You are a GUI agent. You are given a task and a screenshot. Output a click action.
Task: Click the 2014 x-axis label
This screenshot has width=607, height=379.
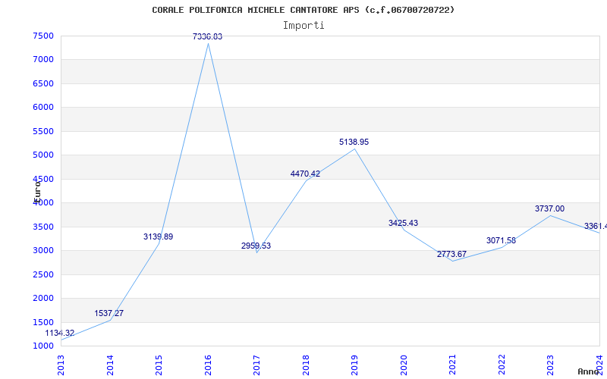110,365
